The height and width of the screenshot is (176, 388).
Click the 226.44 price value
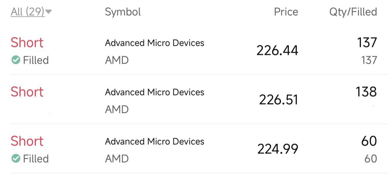coord(277,50)
